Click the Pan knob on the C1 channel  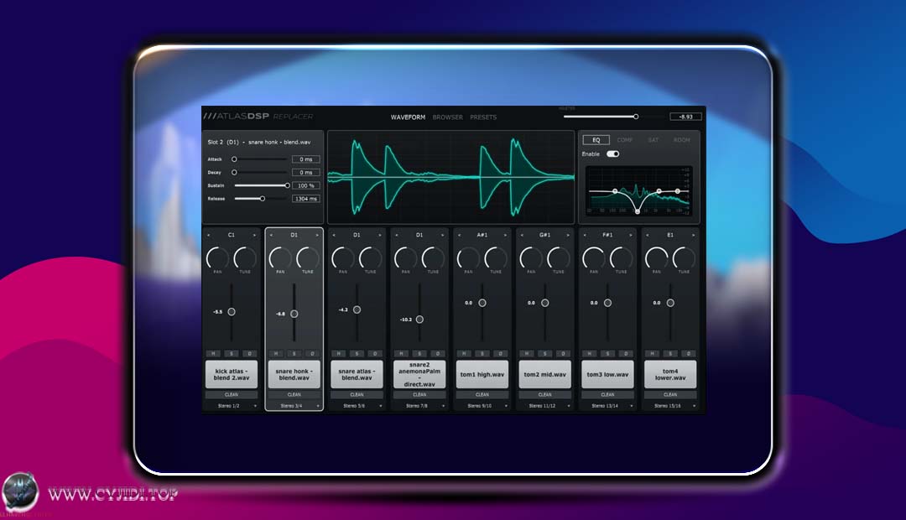[217, 257]
